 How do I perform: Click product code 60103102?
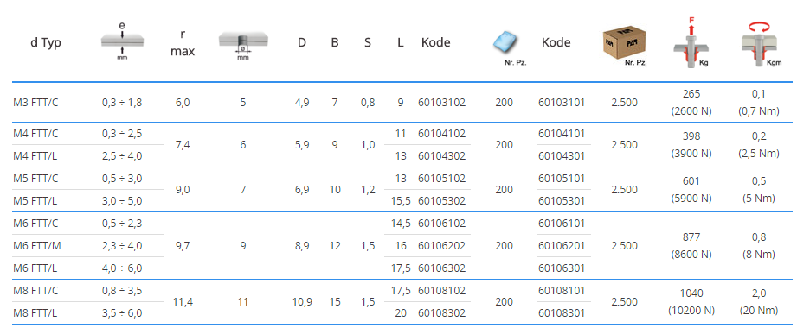click(441, 103)
